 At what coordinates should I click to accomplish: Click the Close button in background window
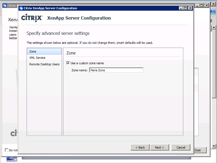click(200, 150)
